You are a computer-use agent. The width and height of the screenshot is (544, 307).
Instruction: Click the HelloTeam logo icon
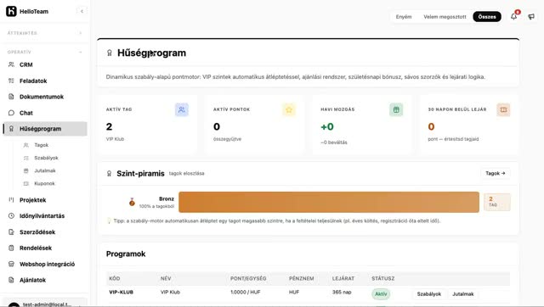[x=11, y=11]
